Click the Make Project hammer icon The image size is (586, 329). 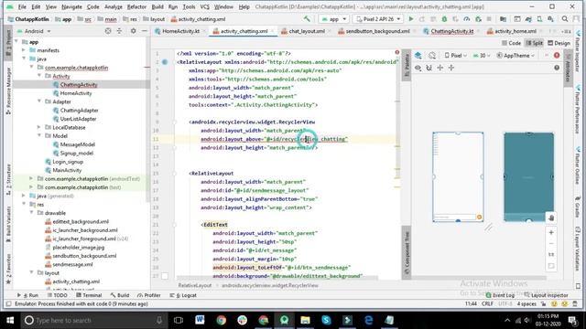pyautogui.click(x=307, y=18)
